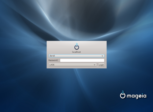Image resolution: width=153 pixels, height=112 pixels.
Task: Click the blue wallpaper below the login dialog
Action: 76,87
